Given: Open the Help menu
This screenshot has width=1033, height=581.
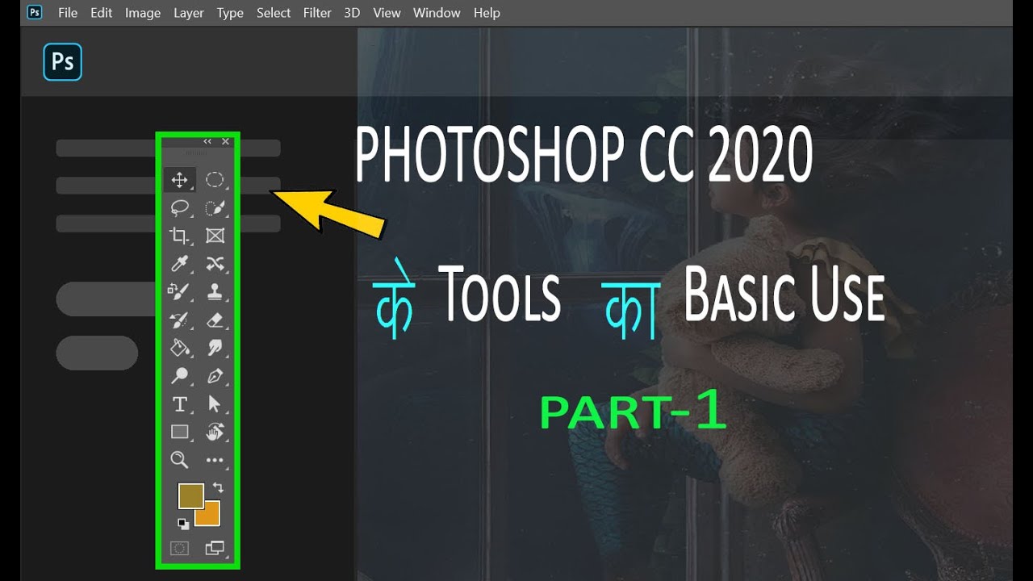Looking at the screenshot, I should [x=487, y=13].
